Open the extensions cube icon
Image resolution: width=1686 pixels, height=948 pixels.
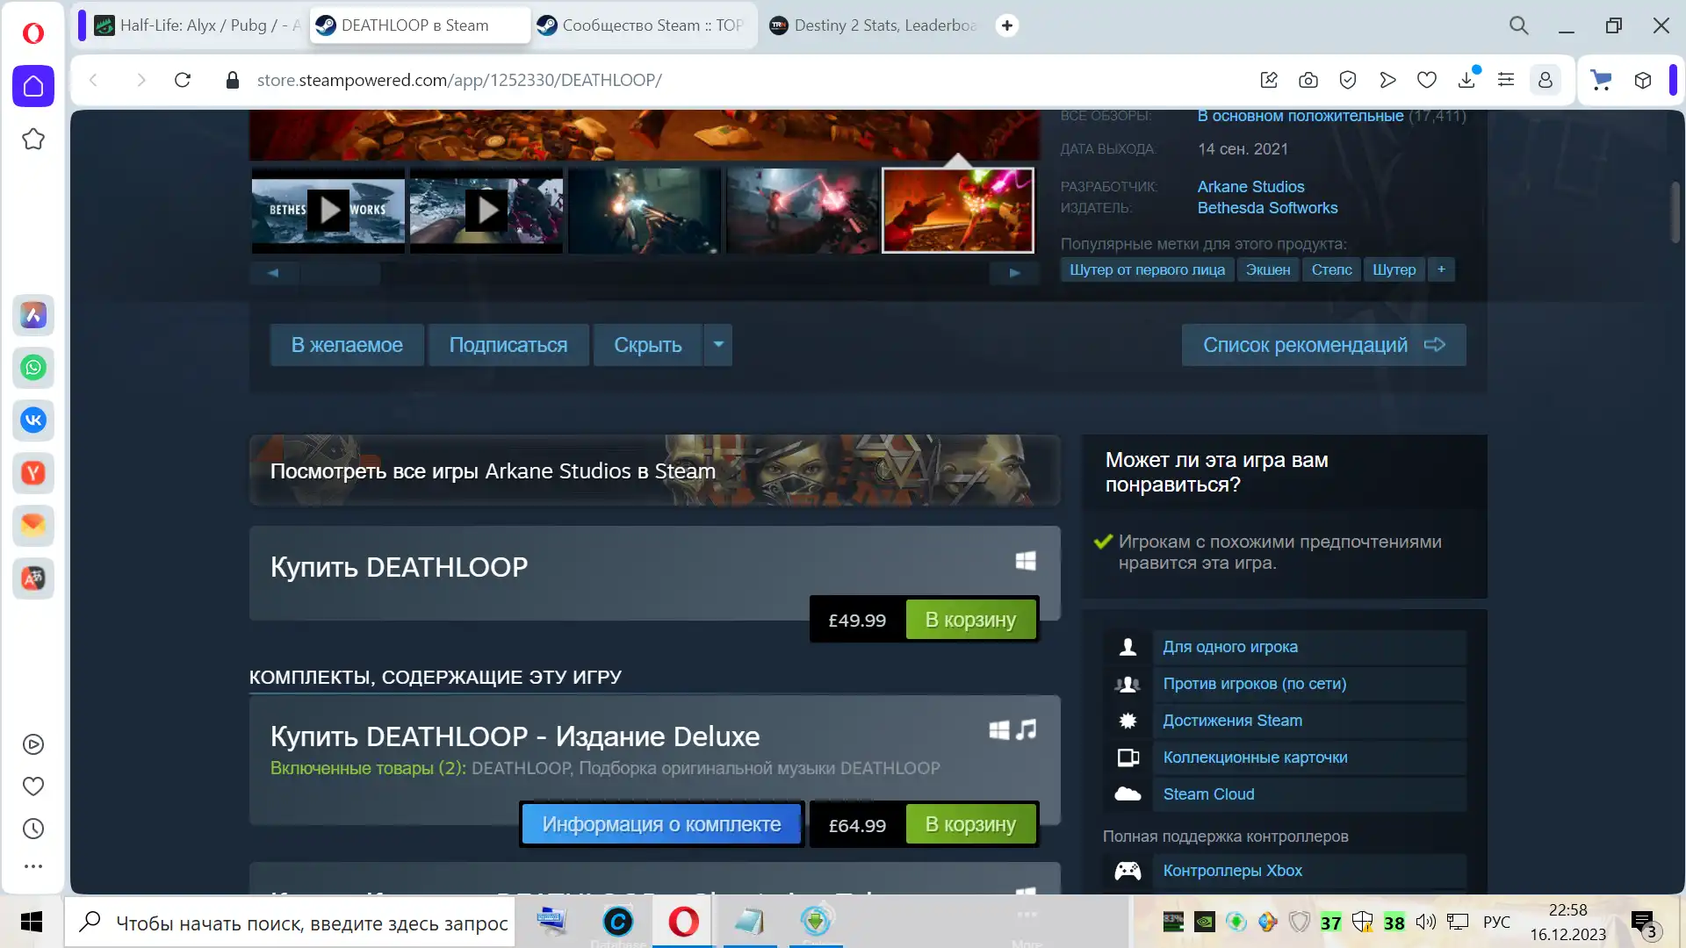(x=1643, y=80)
